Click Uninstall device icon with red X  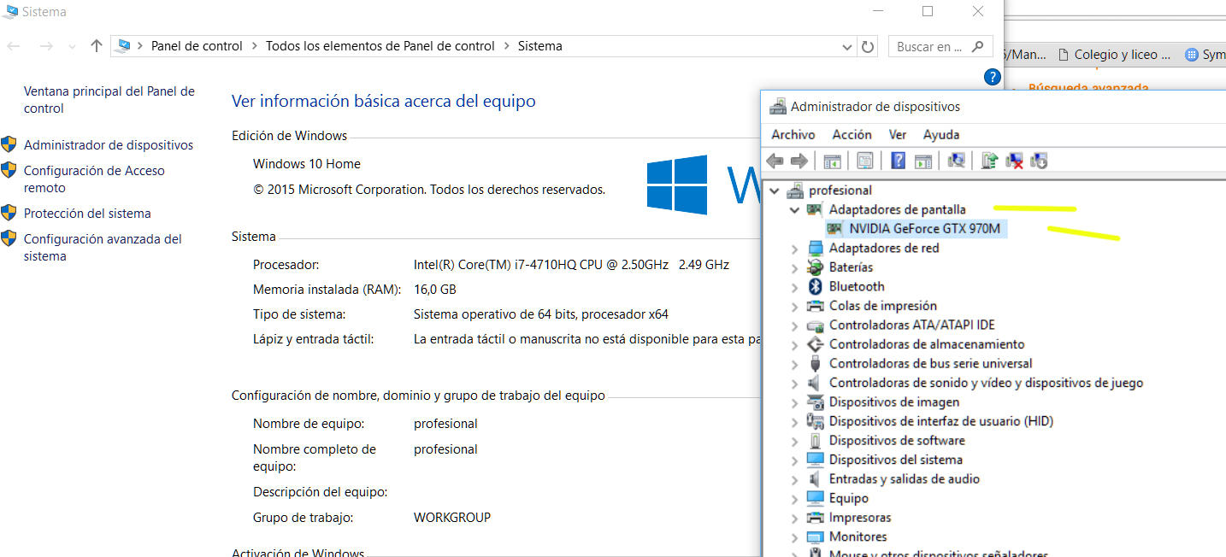(1015, 161)
